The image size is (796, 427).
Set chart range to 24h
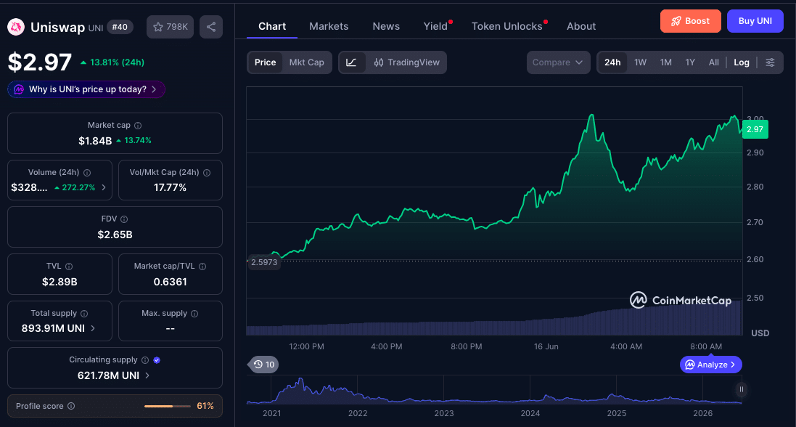click(612, 62)
